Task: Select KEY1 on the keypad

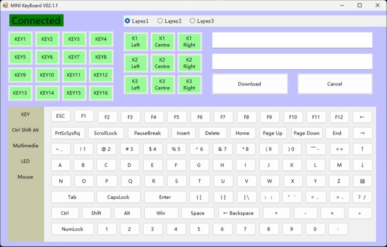Action: click(20, 39)
